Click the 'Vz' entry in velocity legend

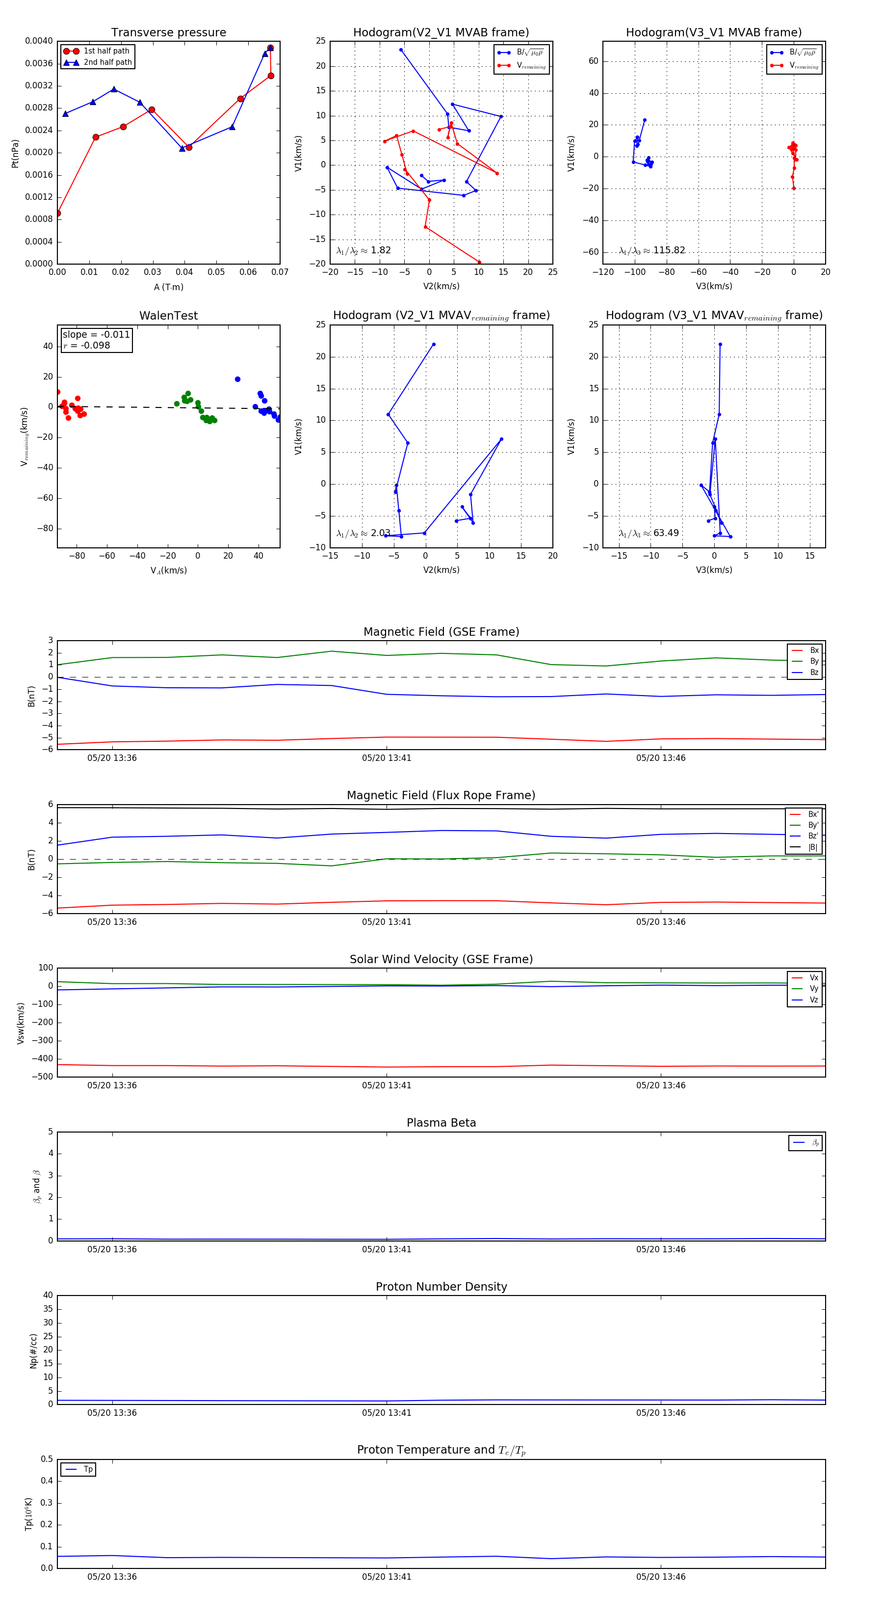click(805, 1000)
